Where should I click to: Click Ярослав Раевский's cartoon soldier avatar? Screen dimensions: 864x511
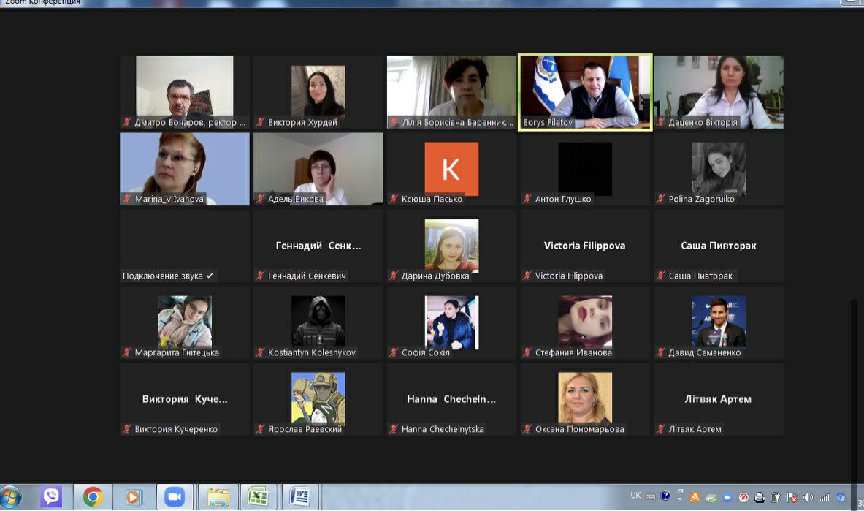318,398
